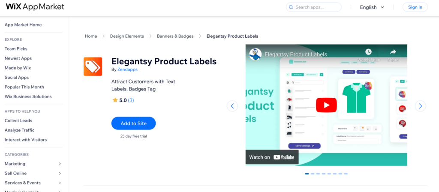Open the Zendapps developer link
The image size is (439, 192).
(x=127, y=70)
